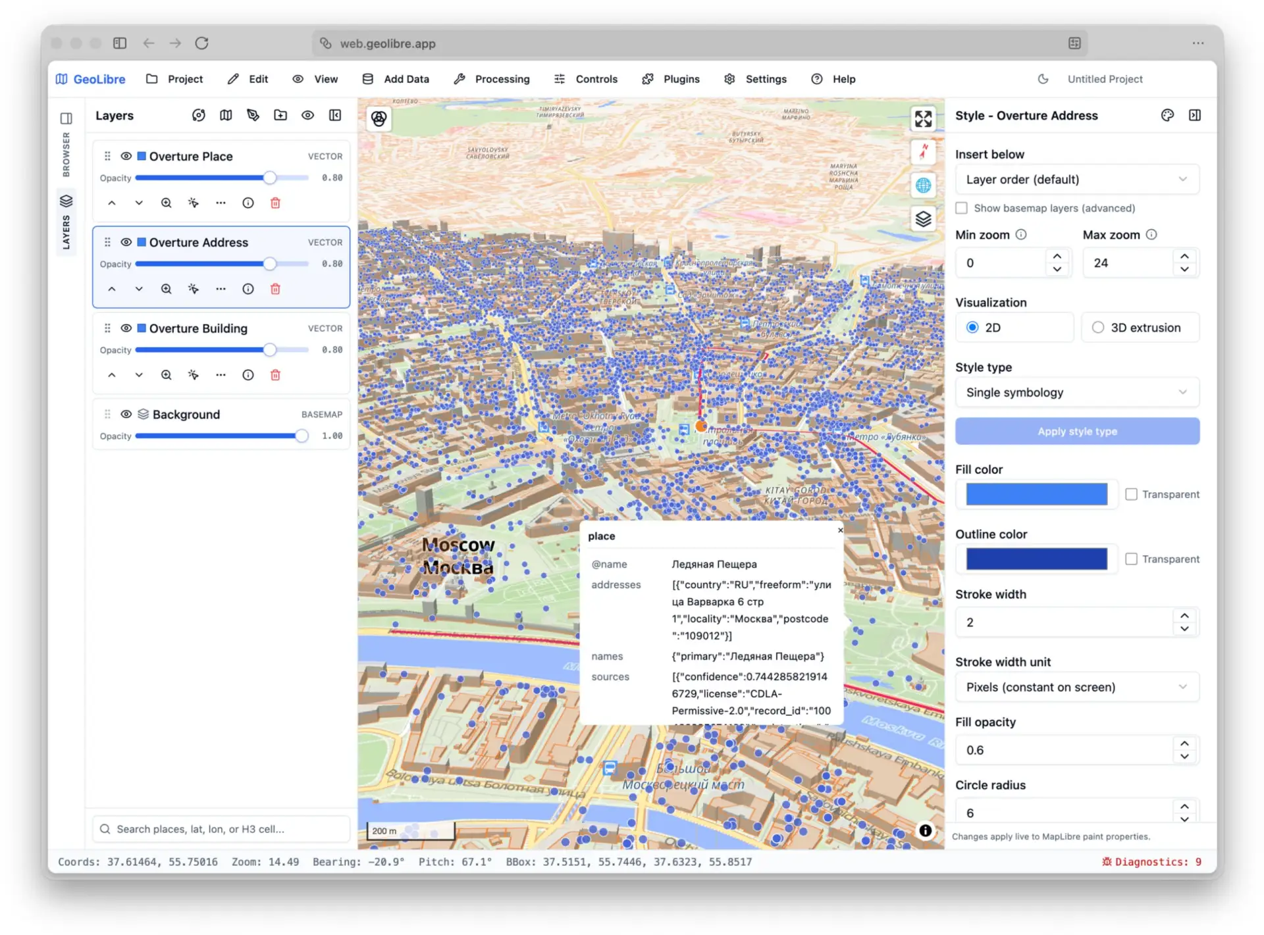Screen dimensions: 1264x935
Task: Collapse the Layers panel
Action: pyautogui.click(x=335, y=116)
